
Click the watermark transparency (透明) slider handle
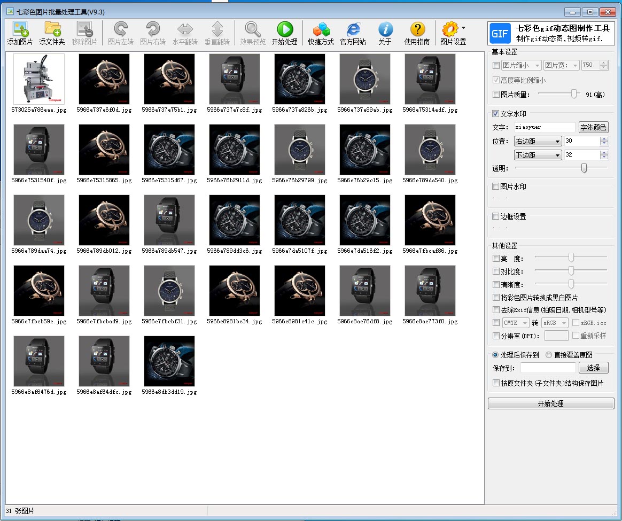tap(584, 168)
